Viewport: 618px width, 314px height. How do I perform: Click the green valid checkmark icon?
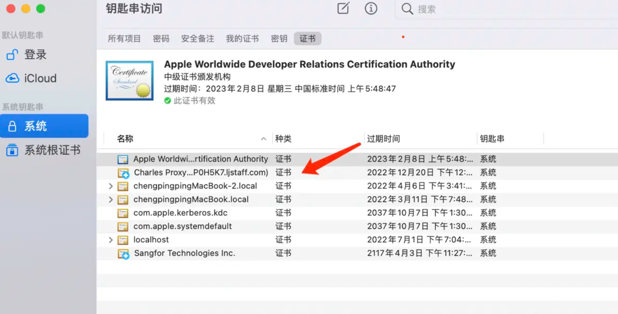[167, 101]
